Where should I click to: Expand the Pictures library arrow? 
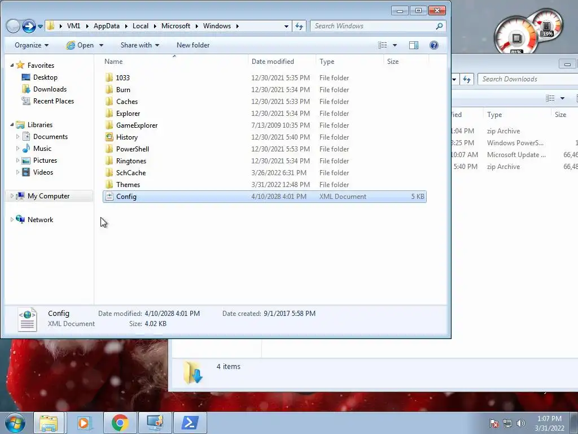17,160
